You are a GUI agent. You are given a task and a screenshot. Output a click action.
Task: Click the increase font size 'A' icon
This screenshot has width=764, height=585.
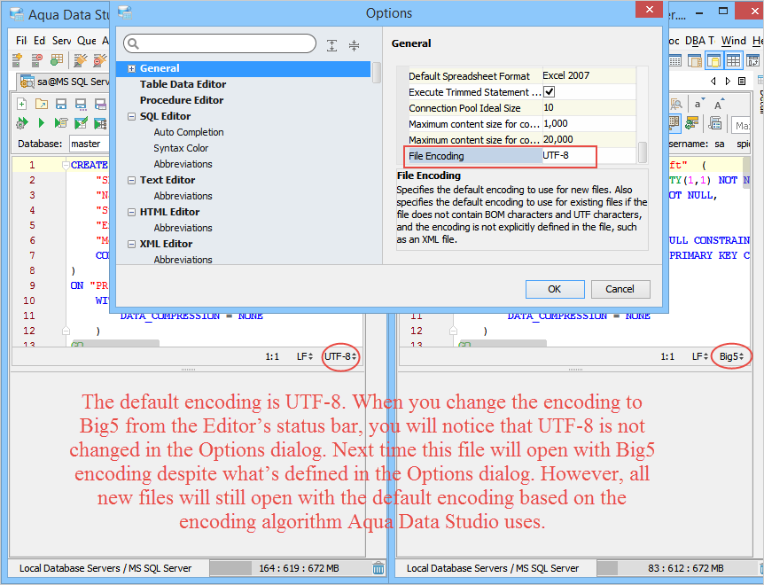click(x=718, y=105)
